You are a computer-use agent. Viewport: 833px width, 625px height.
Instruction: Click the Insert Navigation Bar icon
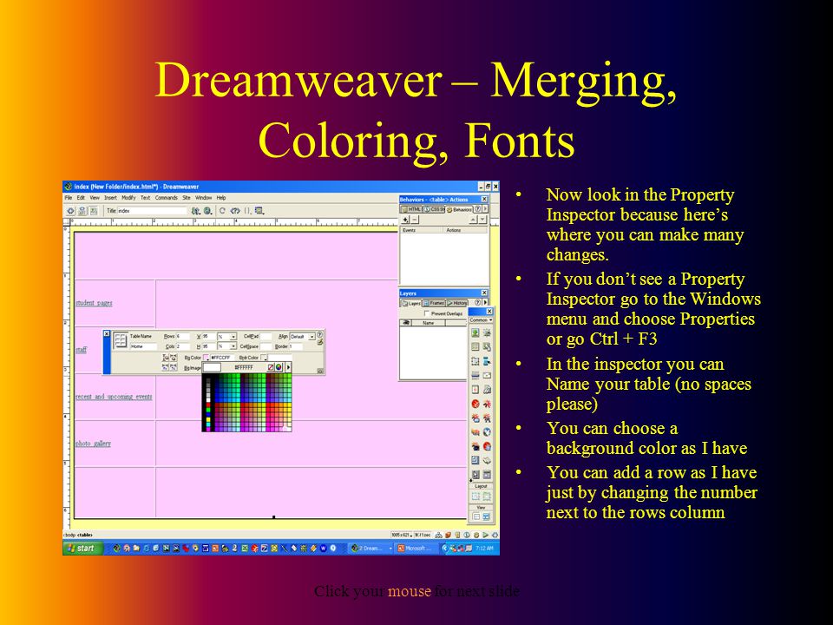487,361
